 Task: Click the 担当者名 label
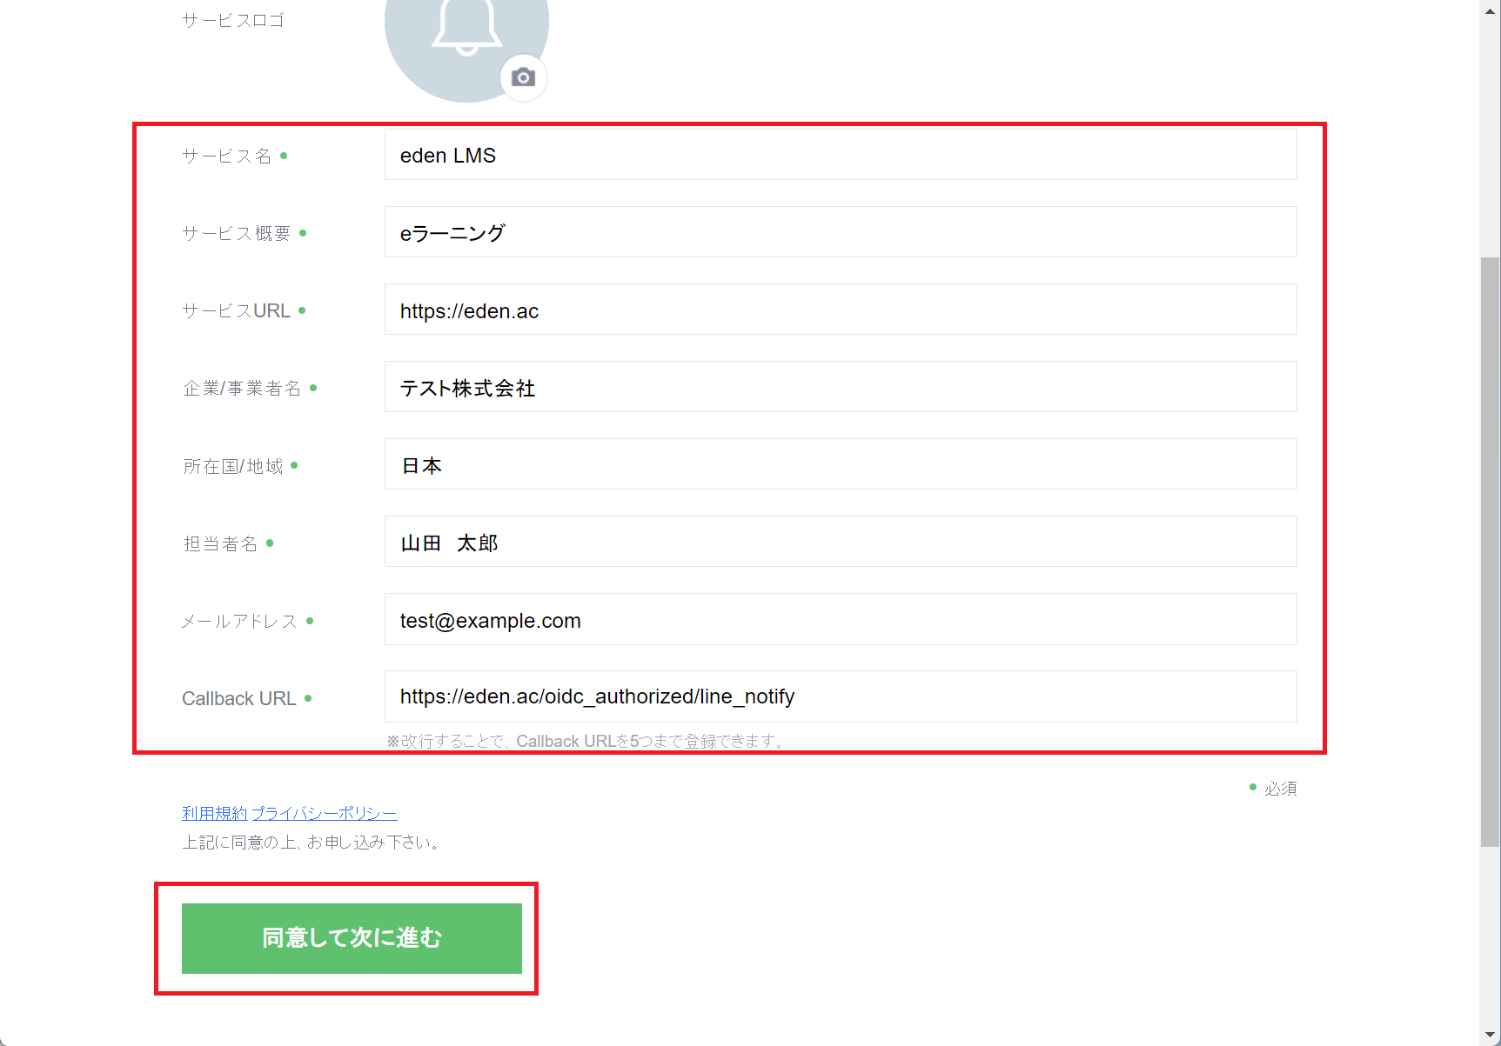220,543
